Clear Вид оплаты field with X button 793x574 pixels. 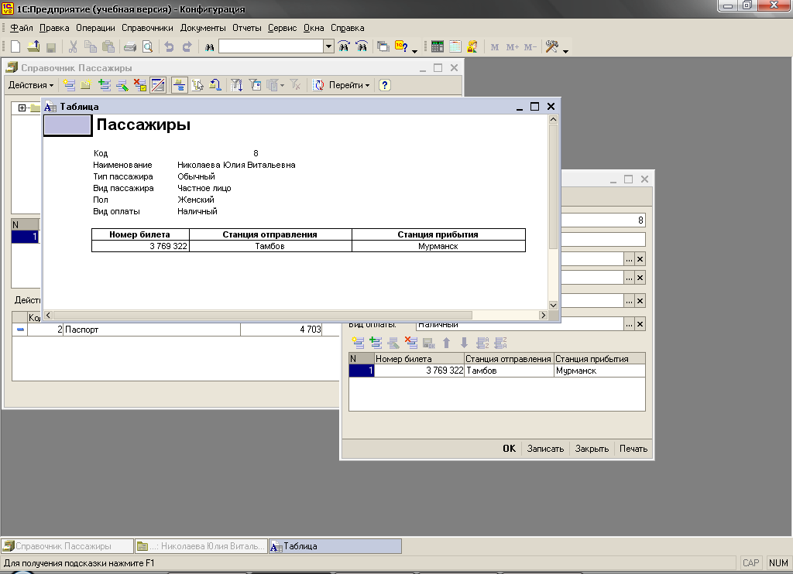coord(640,324)
